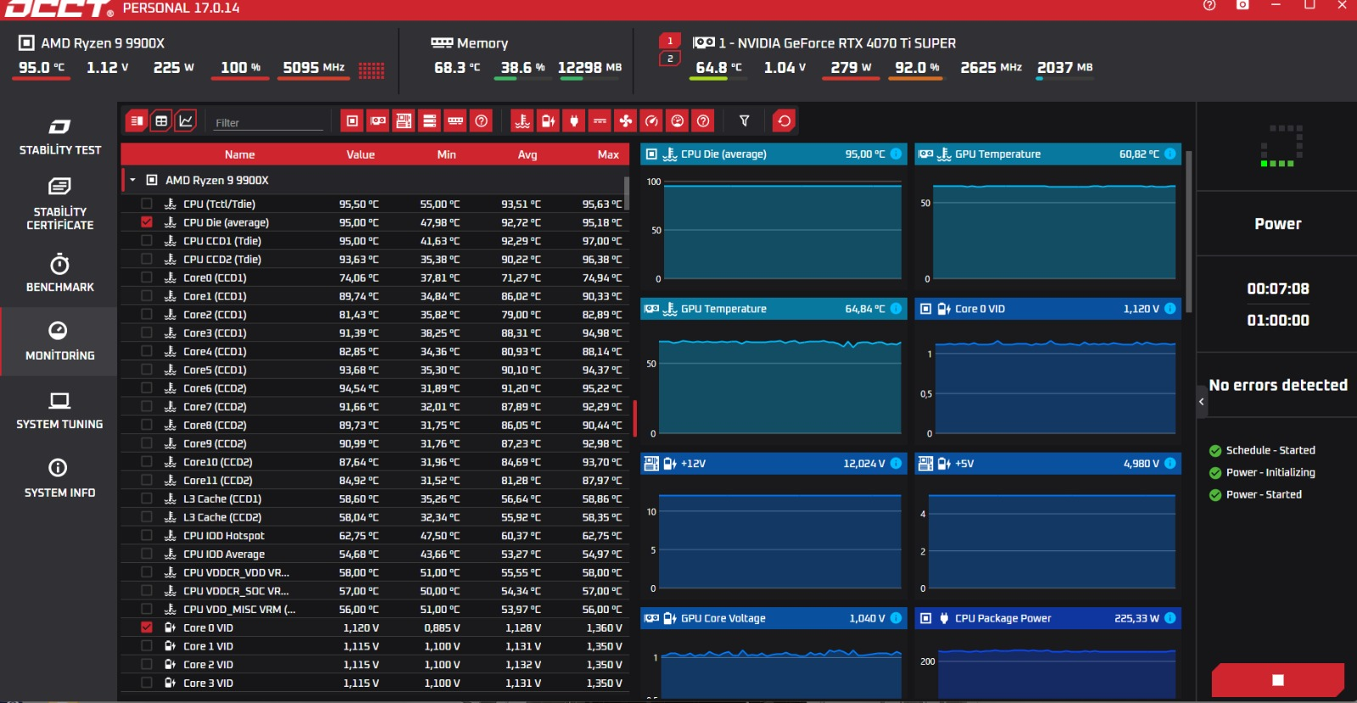Open the System Info section
This screenshot has width=1357, height=703.
pyautogui.click(x=59, y=478)
